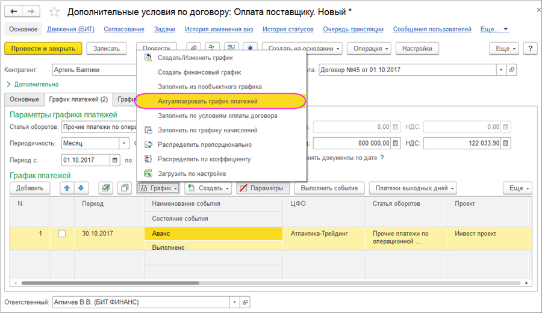Open the История статусов link

click(x=288, y=29)
